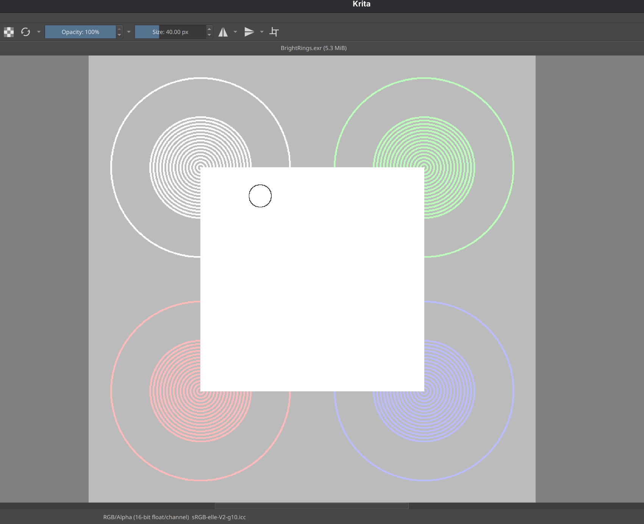Expand the vertical mirror options dropdown

(262, 32)
